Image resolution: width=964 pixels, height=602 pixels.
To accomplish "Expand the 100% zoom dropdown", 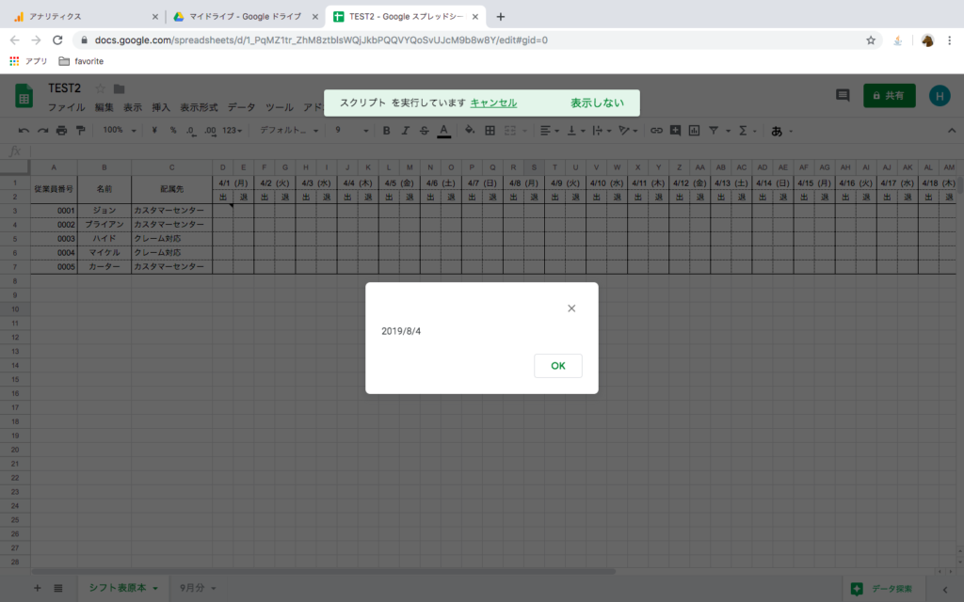I will pos(119,131).
